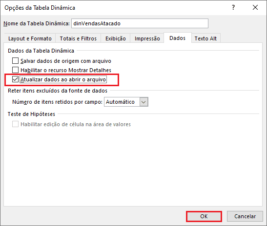Check Habilitar o recurso Mostrar Detalhes

tap(15, 70)
